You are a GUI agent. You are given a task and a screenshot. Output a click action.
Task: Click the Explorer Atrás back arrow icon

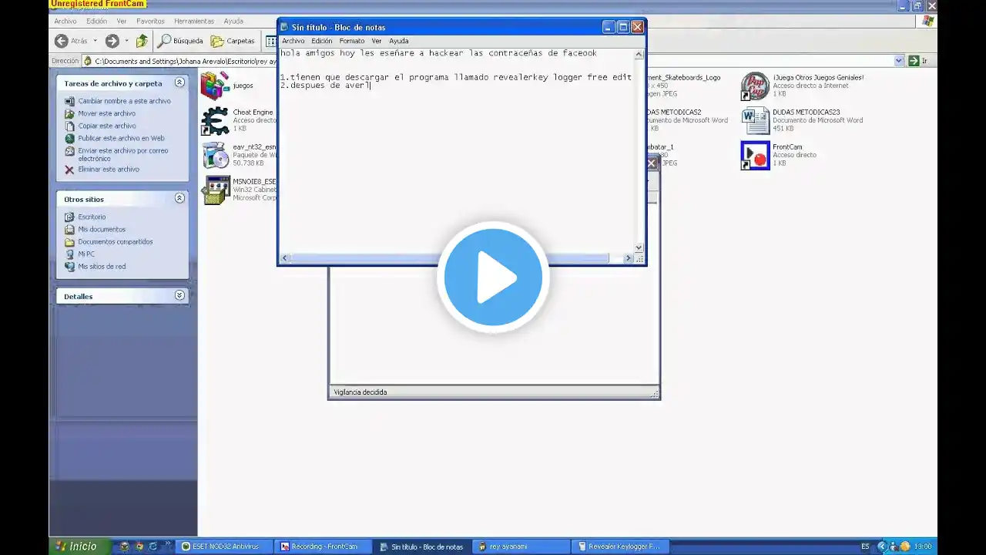click(x=62, y=41)
